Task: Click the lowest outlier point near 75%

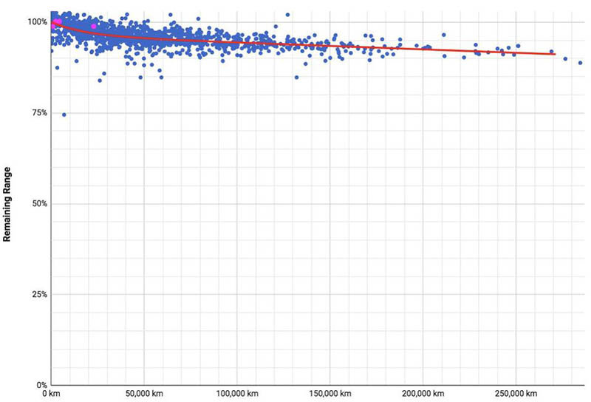Action: tap(64, 115)
